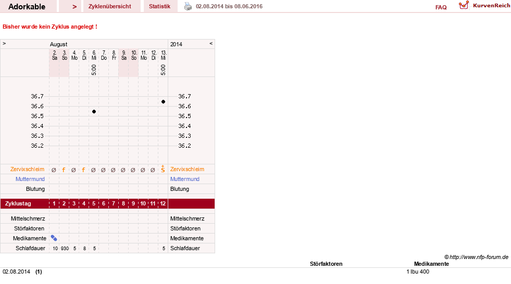Click date header 2. Sa
Image resolution: width=511 pixels, height=284 pixels.
point(54,55)
